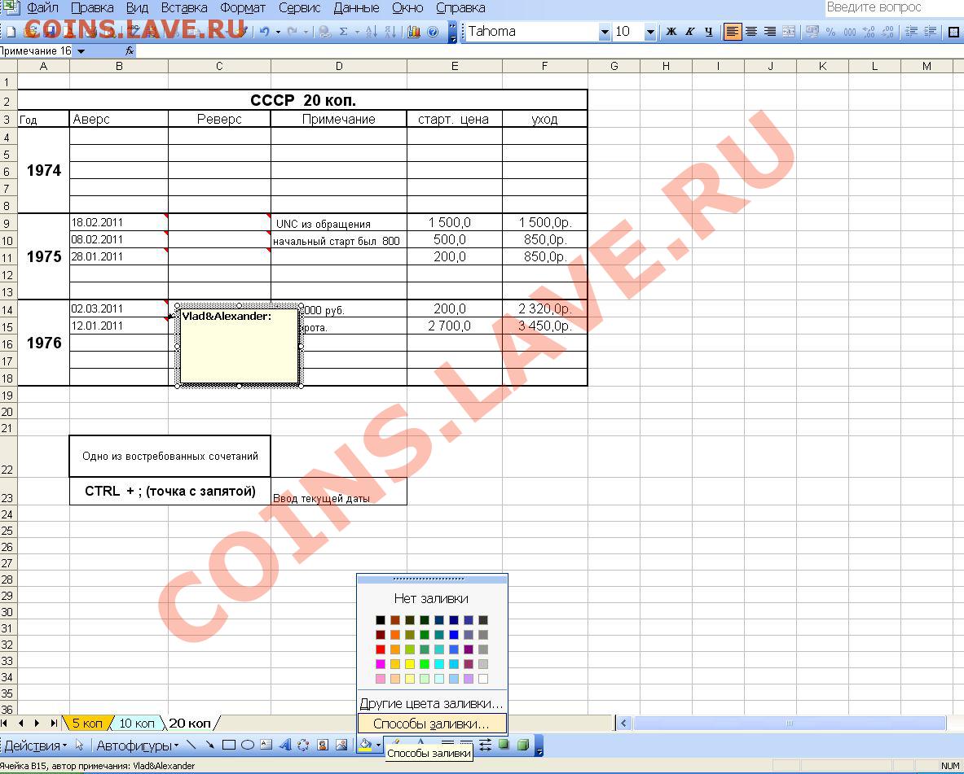This screenshot has height=774, width=964.
Task: Click the Введите вопрос help input
Action: [893, 7]
